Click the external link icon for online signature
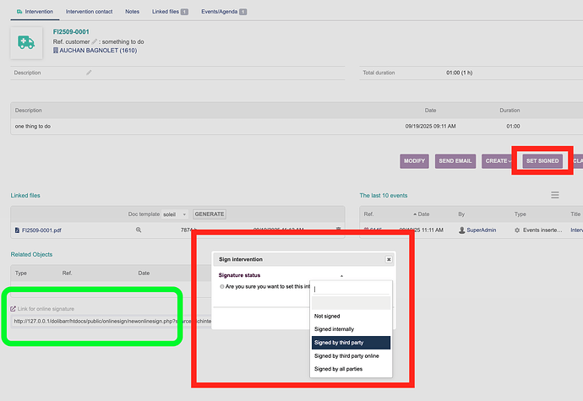 [13, 309]
